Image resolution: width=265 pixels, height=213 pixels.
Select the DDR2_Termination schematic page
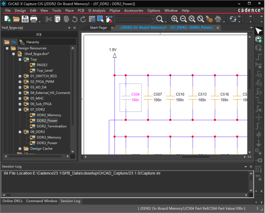52,126
